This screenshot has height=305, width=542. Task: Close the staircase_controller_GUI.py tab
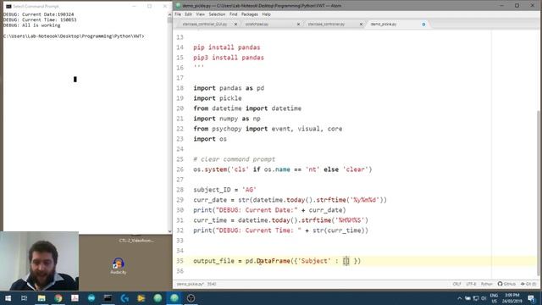click(x=235, y=25)
